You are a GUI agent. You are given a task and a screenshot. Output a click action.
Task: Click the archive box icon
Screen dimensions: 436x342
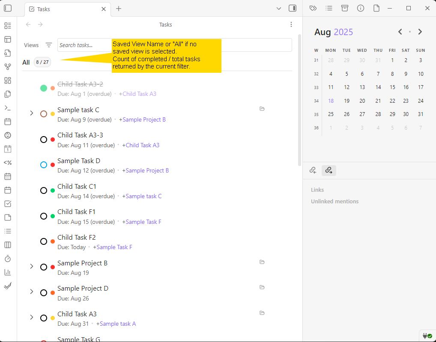pyautogui.click(x=345, y=8)
